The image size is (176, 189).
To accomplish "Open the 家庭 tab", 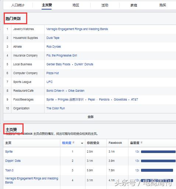I will [x=134, y=5].
